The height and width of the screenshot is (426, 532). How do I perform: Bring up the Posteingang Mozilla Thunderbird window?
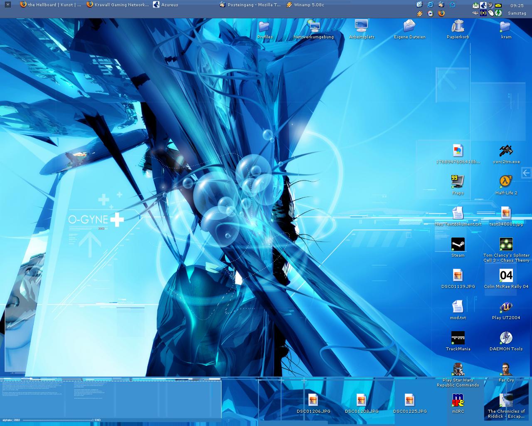(x=250, y=5)
